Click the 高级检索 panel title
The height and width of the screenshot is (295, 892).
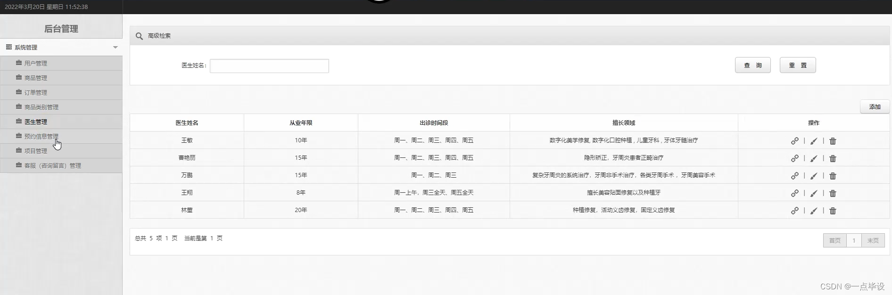pyautogui.click(x=159, y=36)
